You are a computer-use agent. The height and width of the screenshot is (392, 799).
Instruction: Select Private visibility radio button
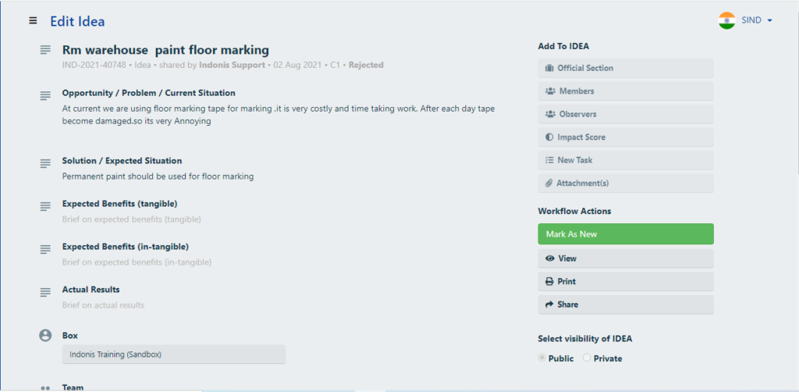pyautogui.click(x=587, y=358)
